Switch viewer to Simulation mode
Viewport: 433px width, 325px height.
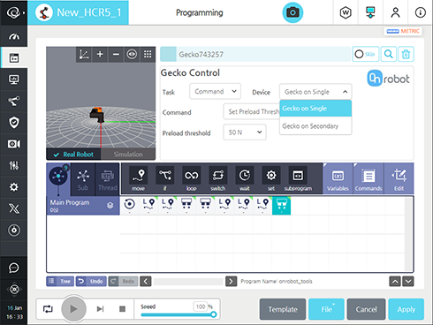point(128,155)
